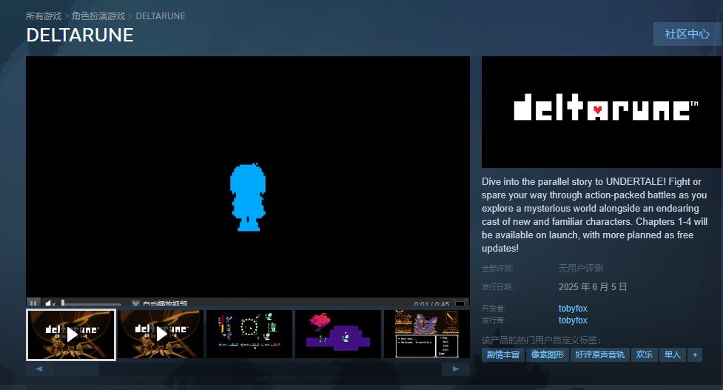View the purple island screenshot thumbnail
This screenshot has height=390, width=723.
(337, 334)
